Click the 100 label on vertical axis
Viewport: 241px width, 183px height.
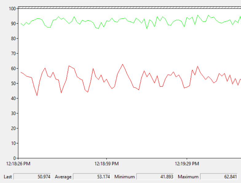click(12, 9)
